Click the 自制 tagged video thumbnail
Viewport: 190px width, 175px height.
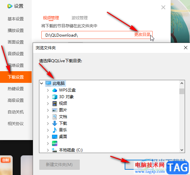pos(6,165)
